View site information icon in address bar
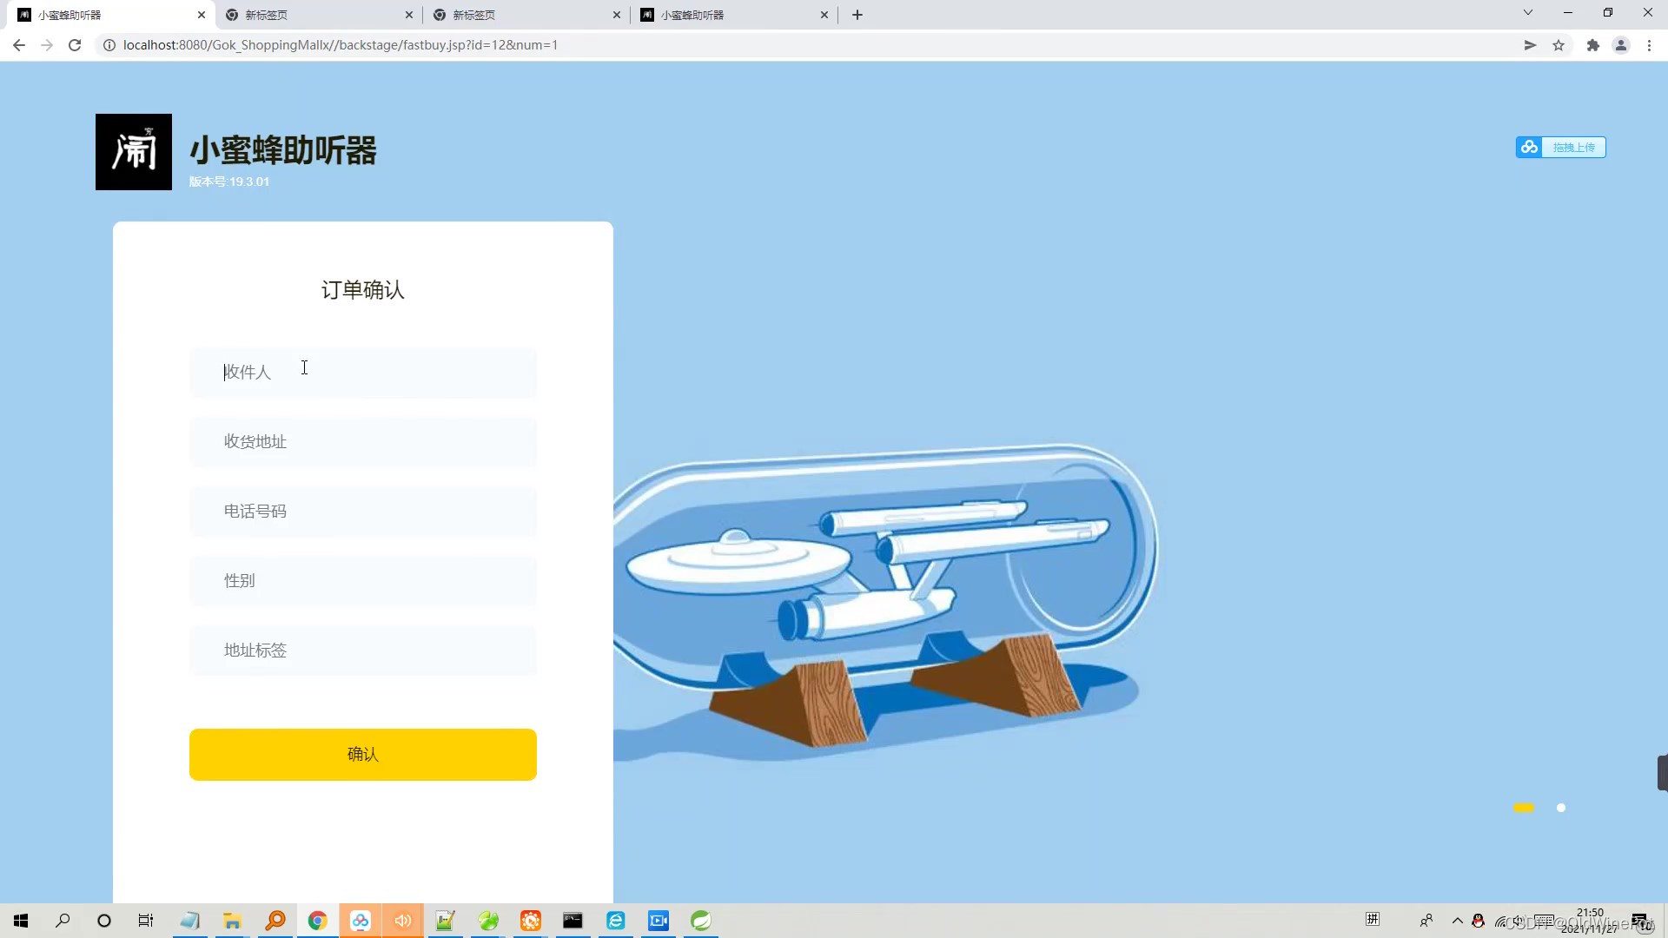The height and width of the screenshot is (938, 1668). (109, 45)
